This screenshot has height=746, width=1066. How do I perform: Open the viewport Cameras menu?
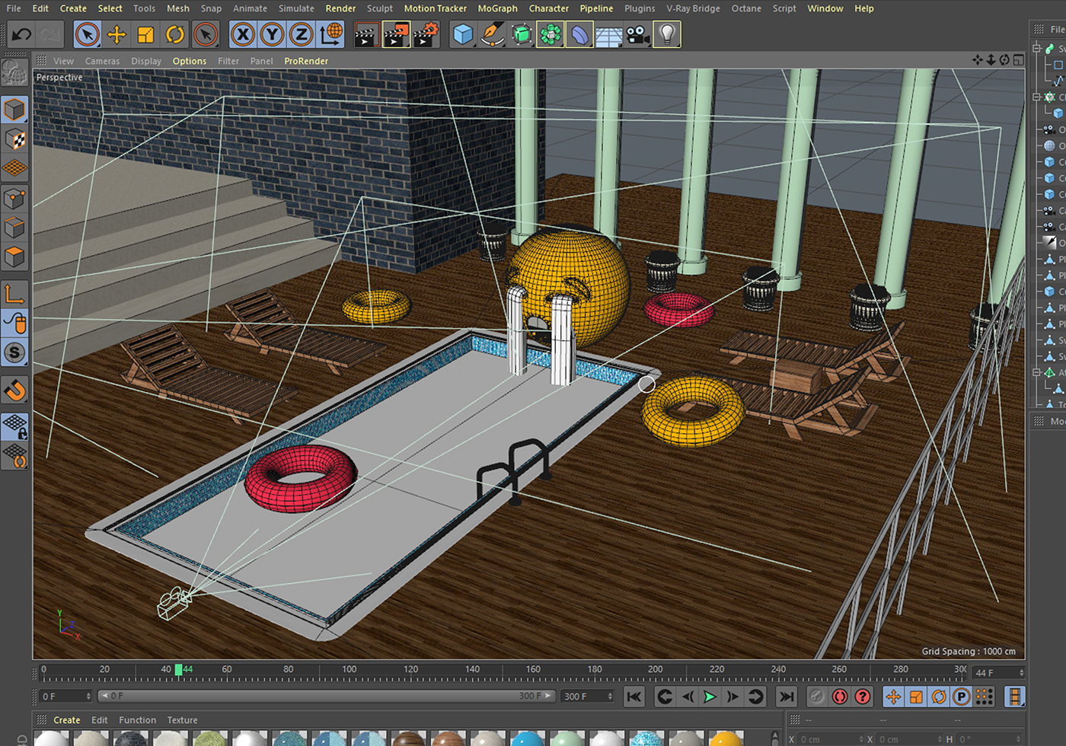[102, 61]
